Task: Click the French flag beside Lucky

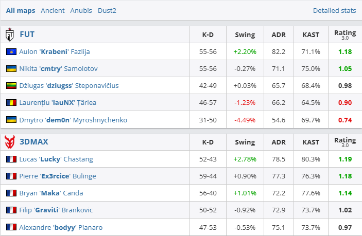Action: coord(10,159)
